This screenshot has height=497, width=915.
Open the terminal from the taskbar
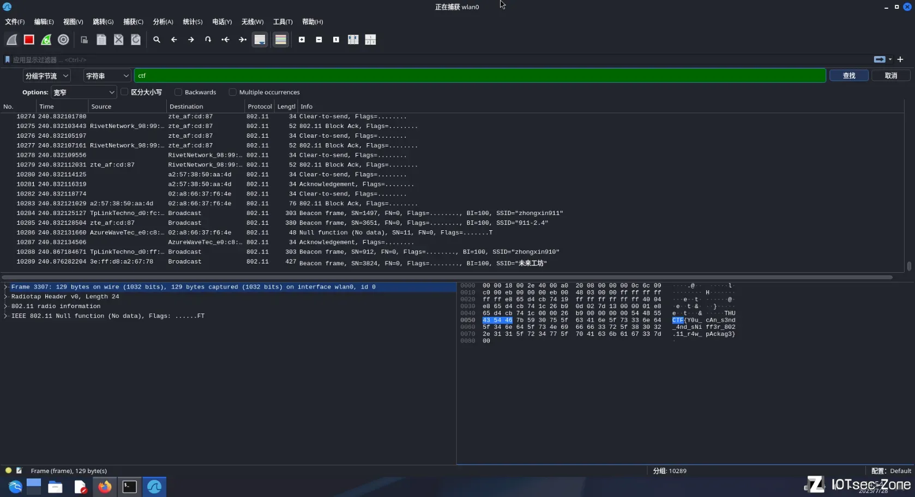[x=130, y=487]
